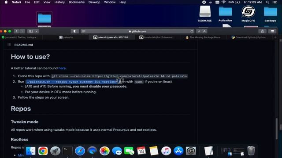Click the README.md file name
The width and height of the screenshot is (282, 158).
(x=23, y=45)
